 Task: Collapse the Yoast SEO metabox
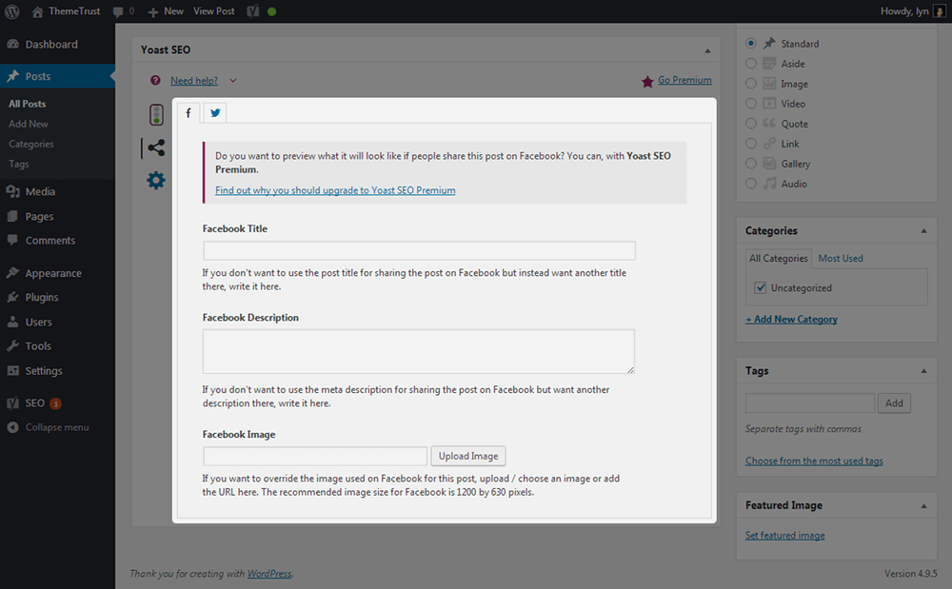[x=707, y=50]
